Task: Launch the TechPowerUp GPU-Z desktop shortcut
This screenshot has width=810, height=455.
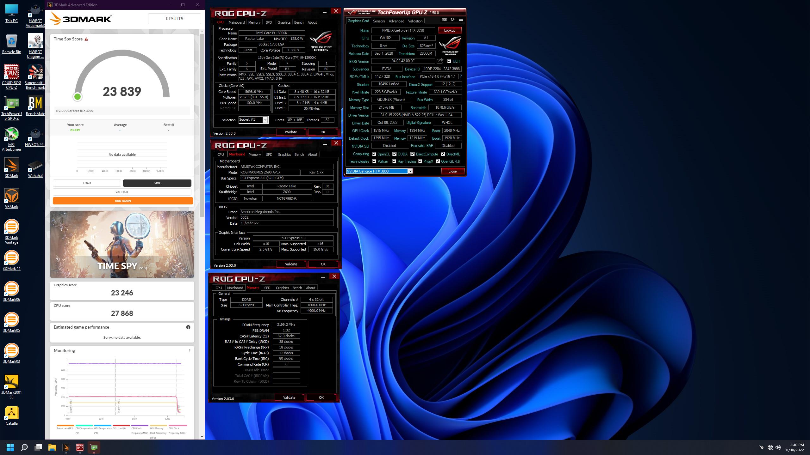Action: point(12,108)
